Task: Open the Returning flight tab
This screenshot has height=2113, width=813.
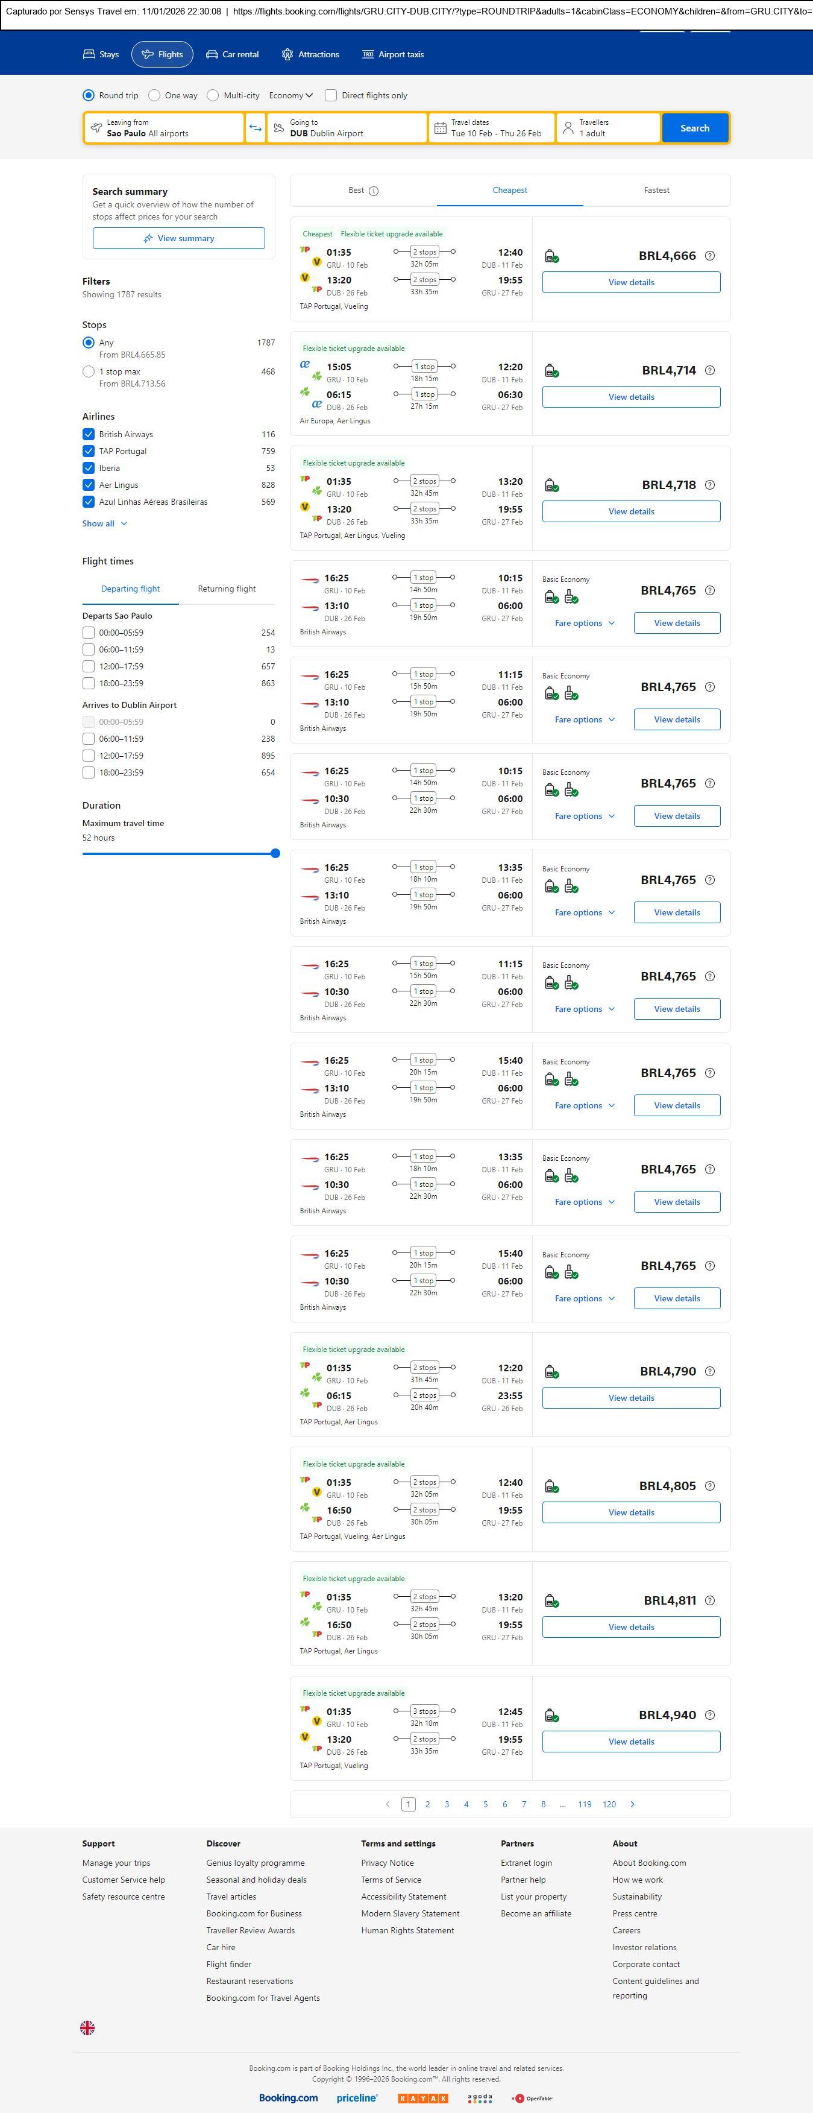Action: tap(226, 589)
